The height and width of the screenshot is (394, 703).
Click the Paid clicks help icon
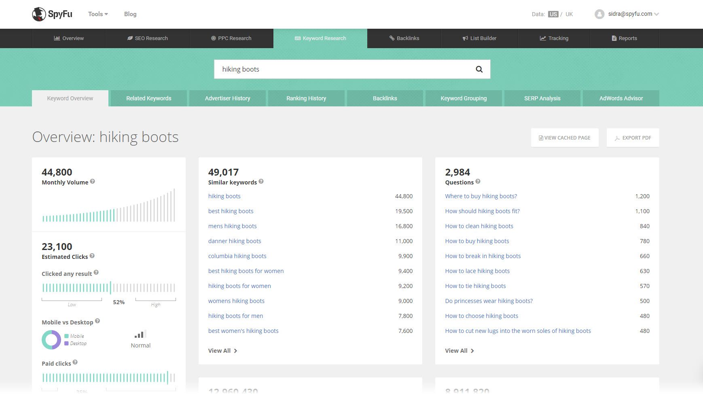75,362
